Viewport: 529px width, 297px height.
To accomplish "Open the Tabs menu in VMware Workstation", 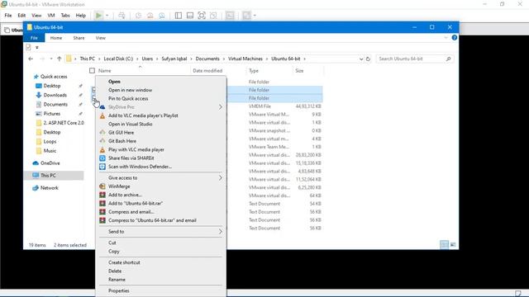I will pyautogui.click(x=65, y=16).
